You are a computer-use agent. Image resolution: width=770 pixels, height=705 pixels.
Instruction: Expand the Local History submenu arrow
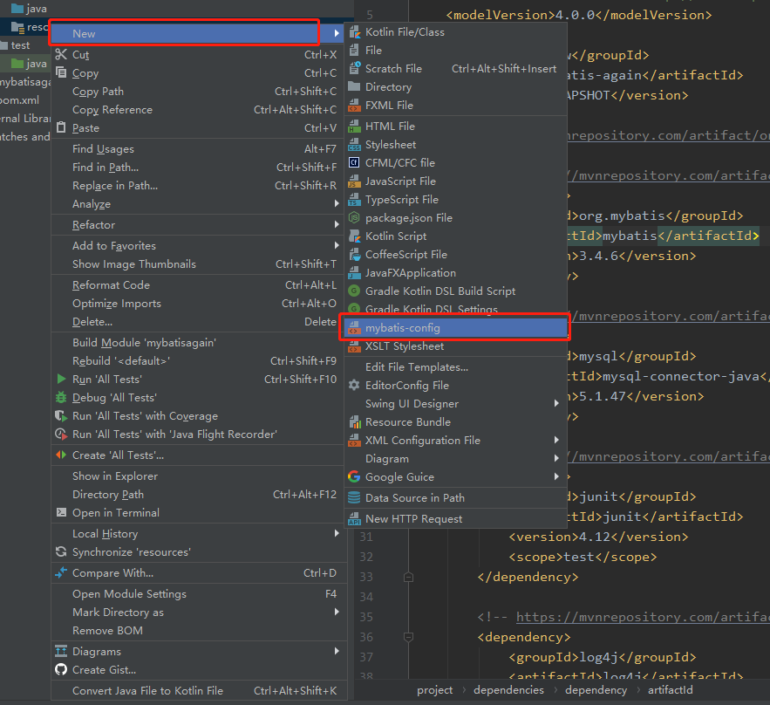(x=337, y=533)
